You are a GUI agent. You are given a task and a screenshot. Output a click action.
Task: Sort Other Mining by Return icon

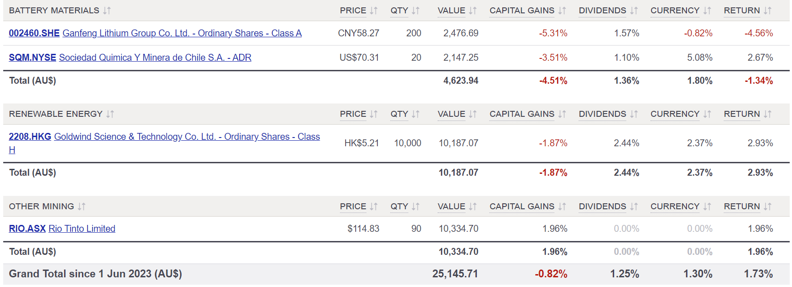768,207
